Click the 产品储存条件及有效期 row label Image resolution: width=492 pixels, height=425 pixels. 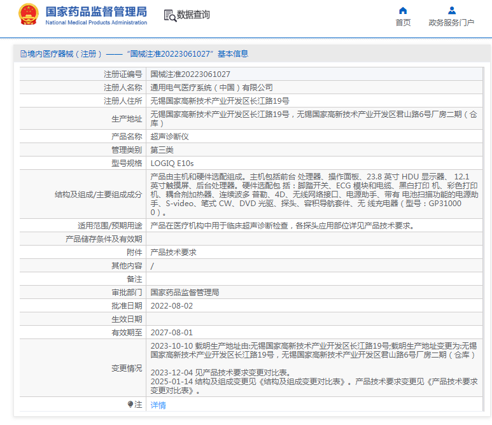(x=104, y=239)
